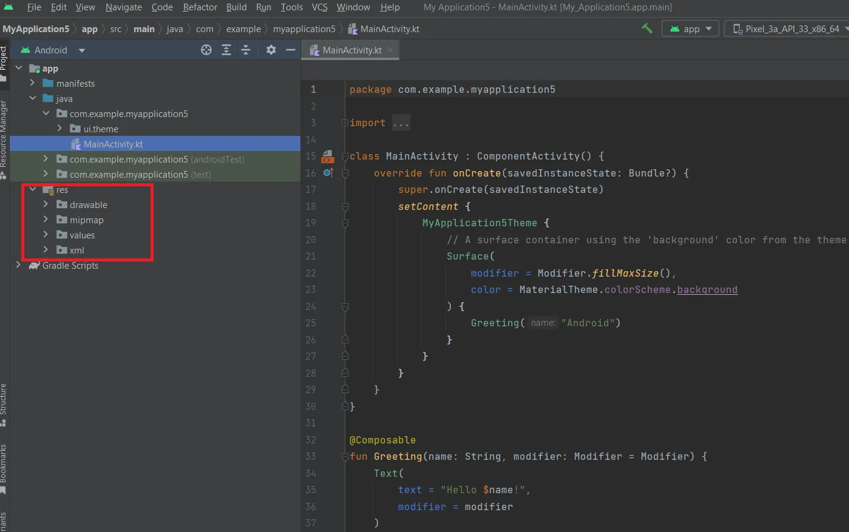Open the Android view dropdown

coord(53,50)
